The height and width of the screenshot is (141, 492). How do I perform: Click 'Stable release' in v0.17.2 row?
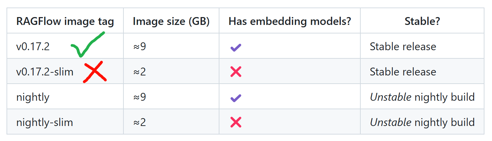[403, 46]
